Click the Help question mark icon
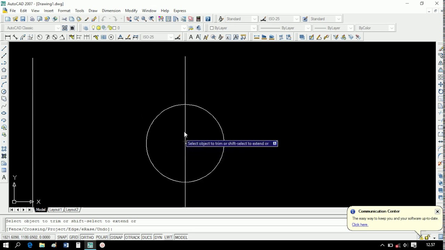445x250 pixels. click(x=208, y=19)
